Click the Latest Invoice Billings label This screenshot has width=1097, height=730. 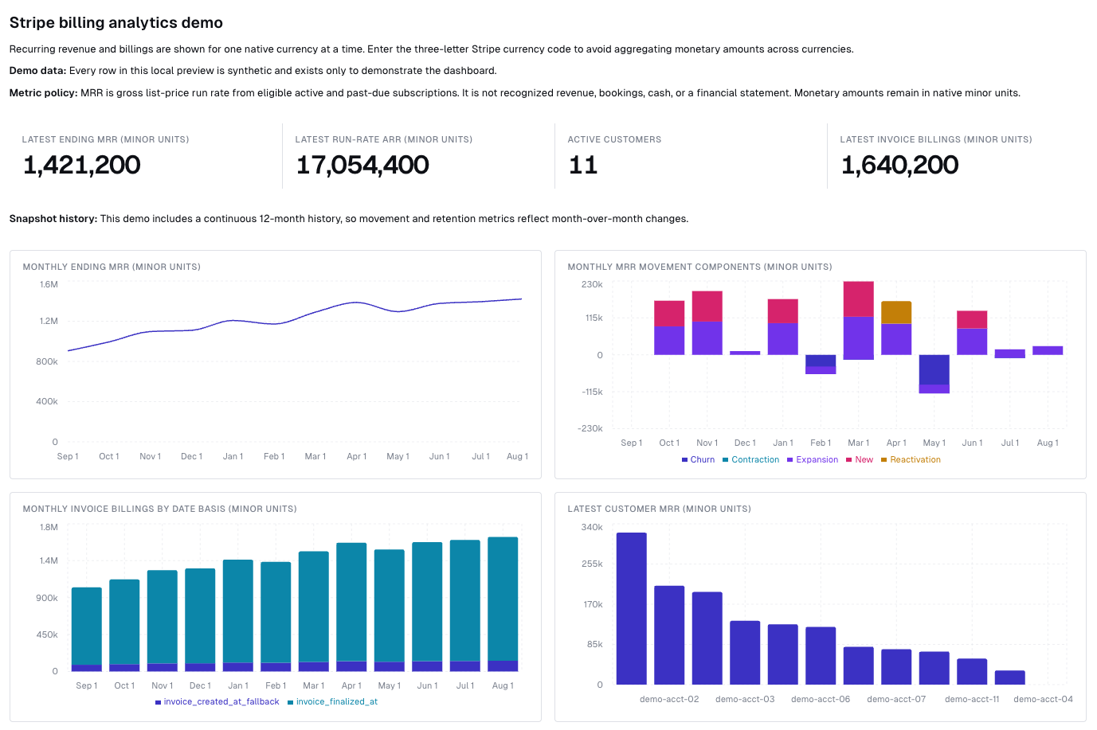936,139
